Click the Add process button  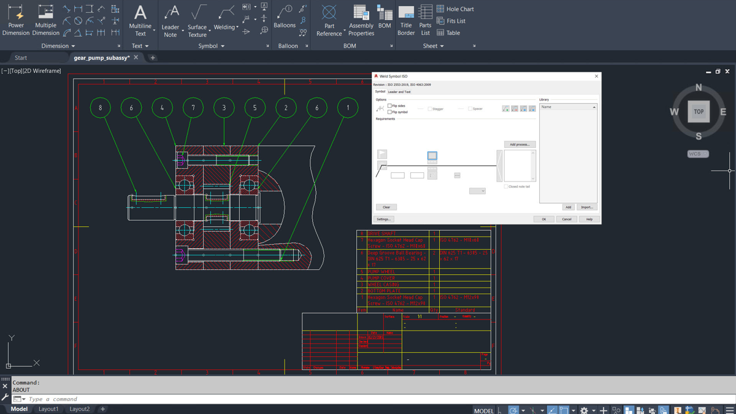[519, 144]
